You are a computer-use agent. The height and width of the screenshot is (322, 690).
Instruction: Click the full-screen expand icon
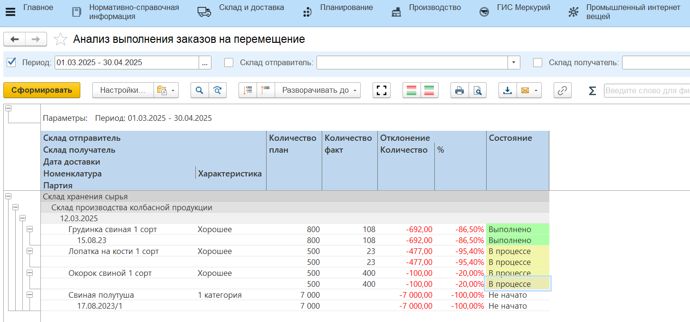pyautogui.click(x=382, y=90)
